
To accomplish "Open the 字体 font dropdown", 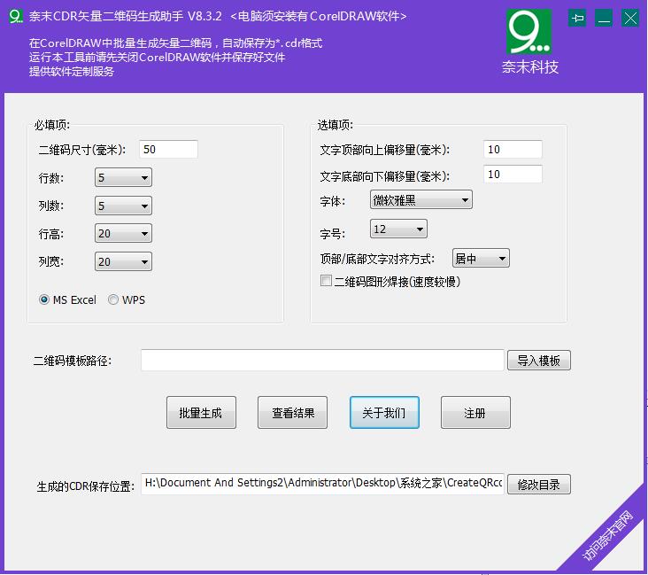I will point(420,200).
